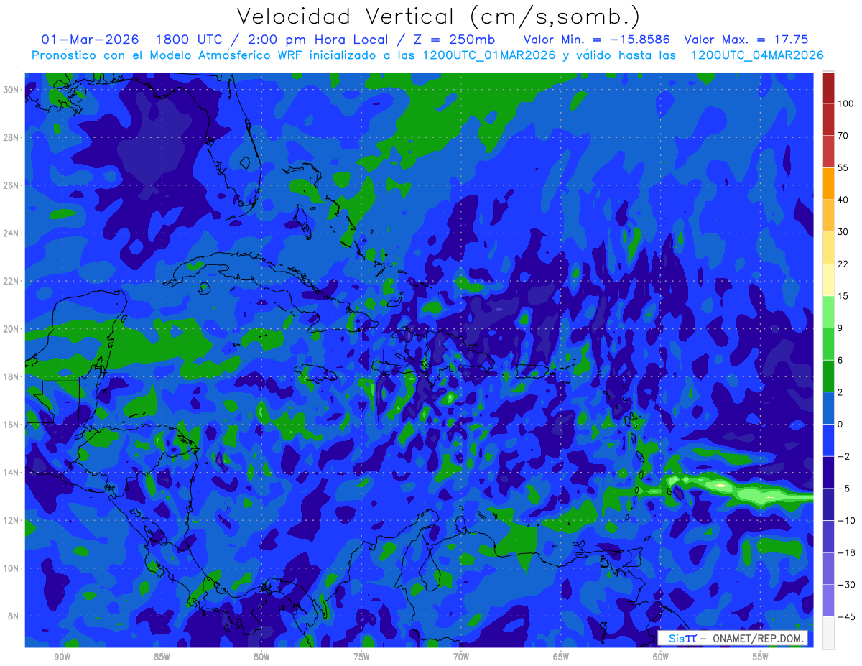Viewport: 862px width, 666px height.
Task: Click the latitude label '20N'
Action: pos(11,329)
